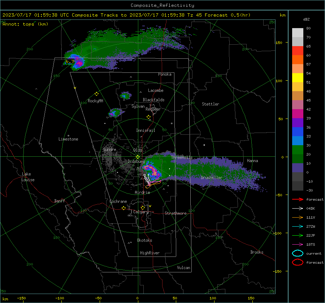Screen dimensions: 325x303
Task: Click the Didsbury town label
Action: pyautogui.click(x=136, y=161)
